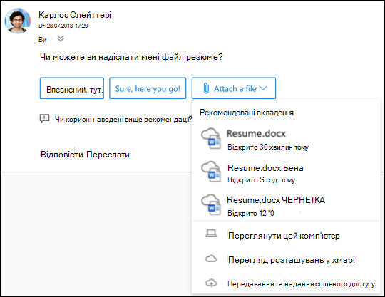
Task: Click the feedback speech bubble icon
Action: pyautogui.click(x=44, y=119)
